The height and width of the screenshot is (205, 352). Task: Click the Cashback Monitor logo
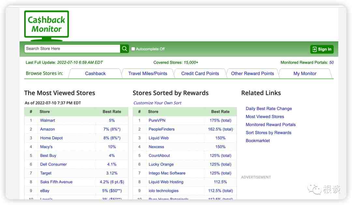[47, 26]
